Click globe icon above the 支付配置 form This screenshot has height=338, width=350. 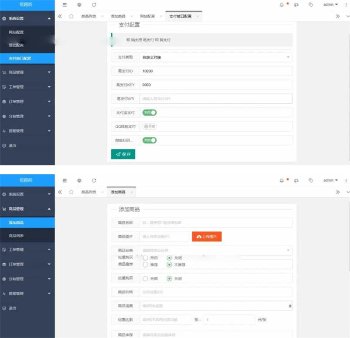79,5
